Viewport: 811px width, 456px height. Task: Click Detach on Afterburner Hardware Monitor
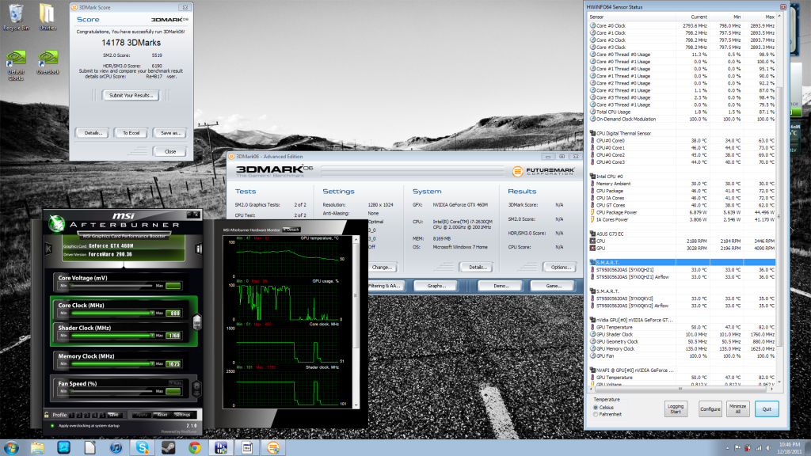point(292,230)
